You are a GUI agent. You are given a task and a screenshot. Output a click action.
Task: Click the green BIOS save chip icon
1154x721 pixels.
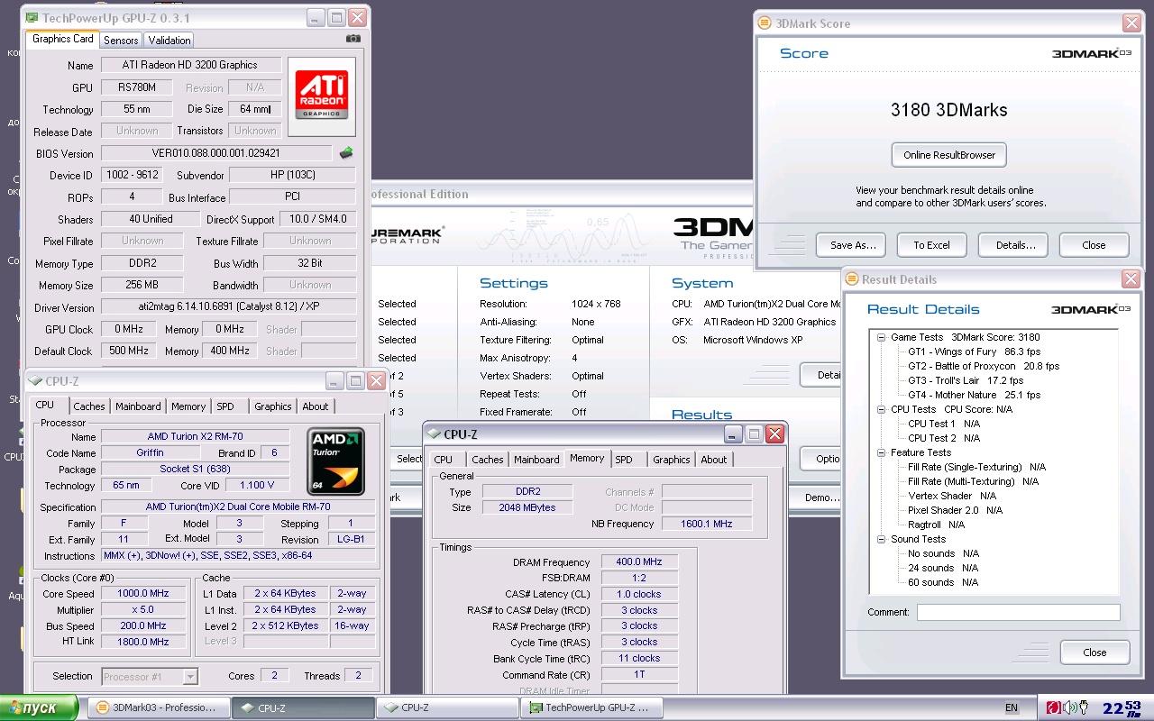tap(346, 153)
